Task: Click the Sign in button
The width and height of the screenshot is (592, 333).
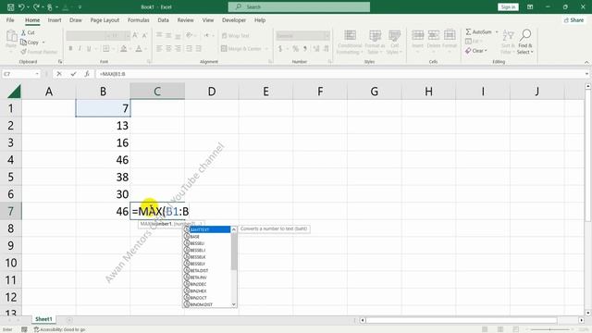Action: point(508,6)
